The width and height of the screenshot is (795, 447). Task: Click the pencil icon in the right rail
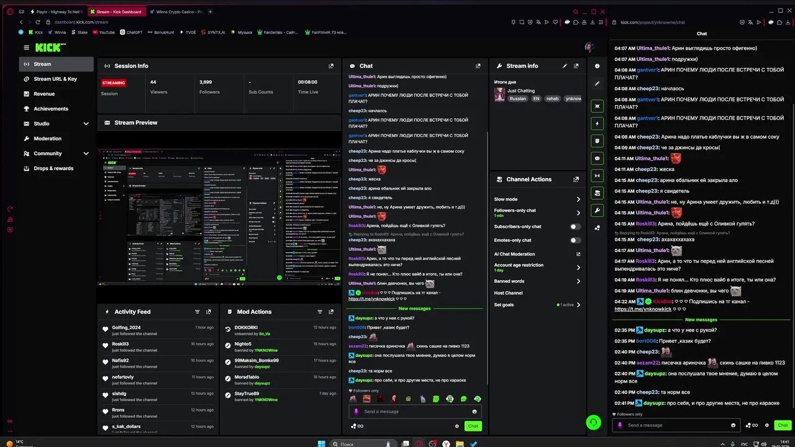(597, 83)
